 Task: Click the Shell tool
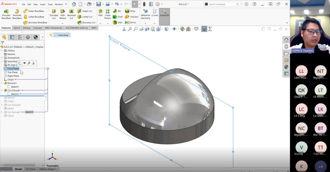click(117, 22)
